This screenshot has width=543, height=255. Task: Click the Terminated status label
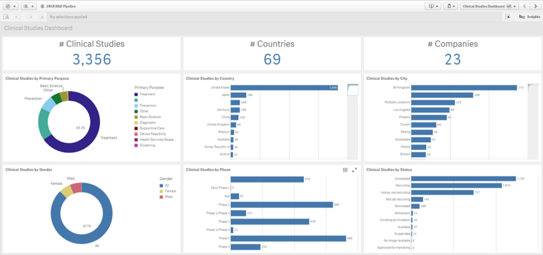point(402,206)
